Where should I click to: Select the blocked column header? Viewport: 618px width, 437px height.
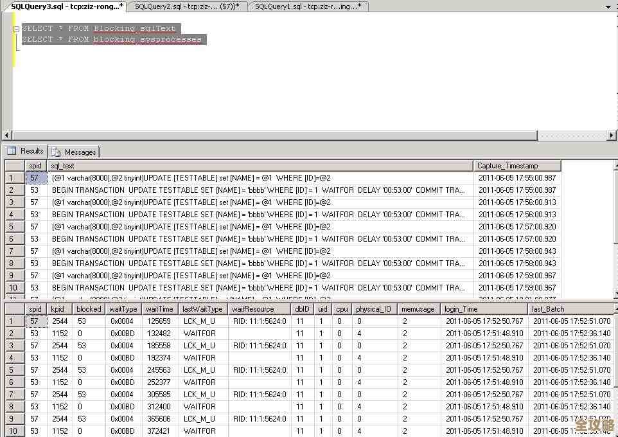[x=88, y=309]
